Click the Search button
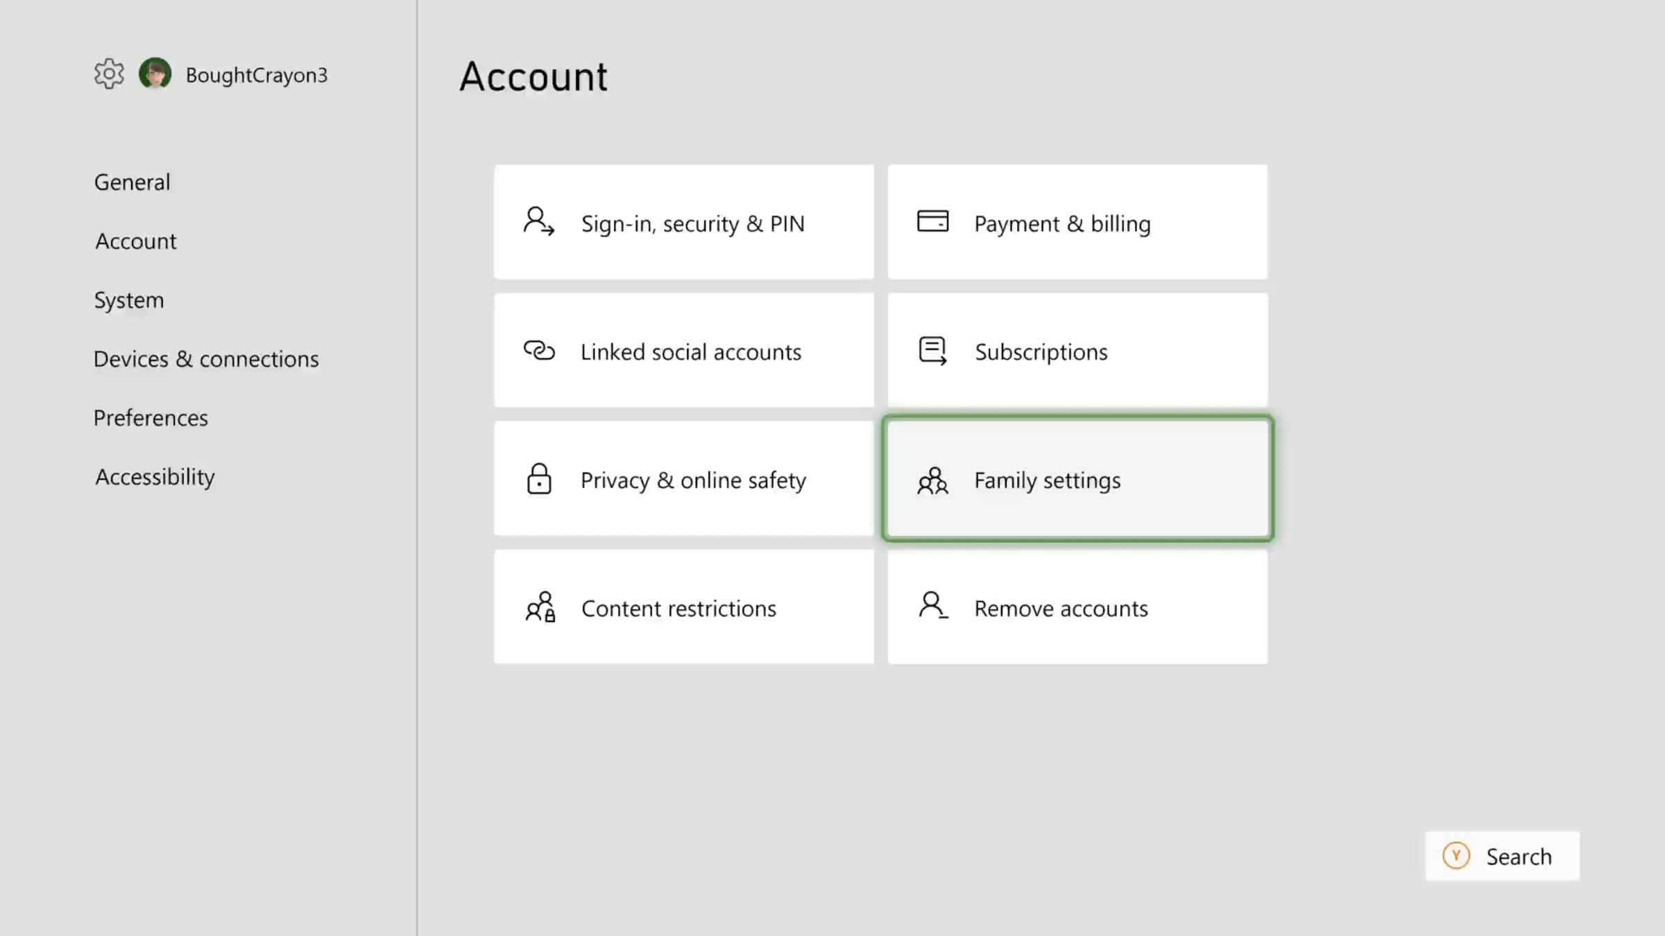 click(1502, 856)
